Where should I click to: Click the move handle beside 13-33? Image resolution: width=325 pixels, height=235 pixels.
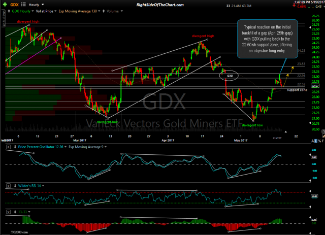coord(15,212)
